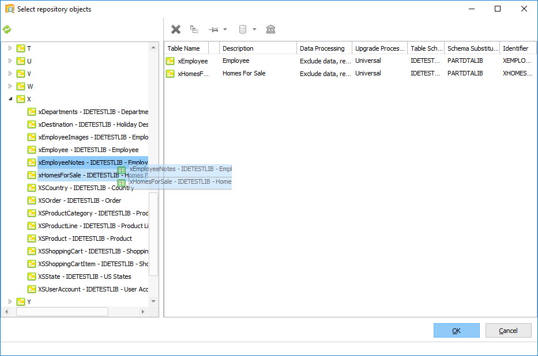Click OK button
The width and height of the screenshot is (538, 356).
(456, 331)
